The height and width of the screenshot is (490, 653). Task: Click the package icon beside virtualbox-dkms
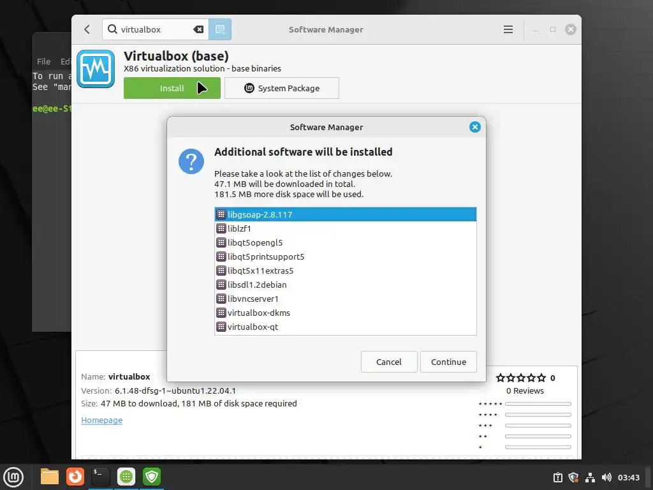click(x=221, y=313)
